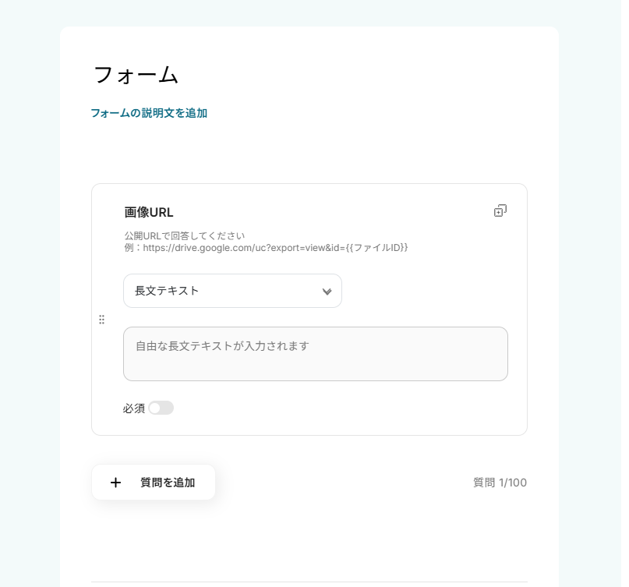Edit the フォーム title heading
629x587 pixels.
click(x=136, y=75)
